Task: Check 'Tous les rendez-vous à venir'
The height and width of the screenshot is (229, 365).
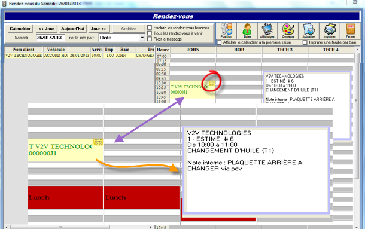Action: (x=150, y=33)
